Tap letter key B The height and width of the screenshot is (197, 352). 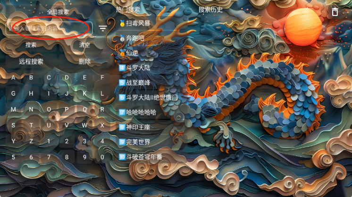(31, 78)
